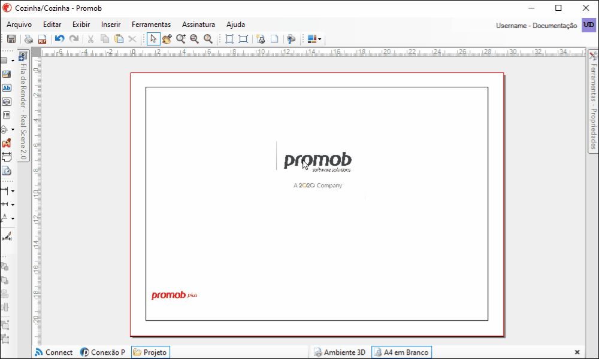599x359 pixels.
Task: Select the promob software solutions logo image
Action: (317, 162)
